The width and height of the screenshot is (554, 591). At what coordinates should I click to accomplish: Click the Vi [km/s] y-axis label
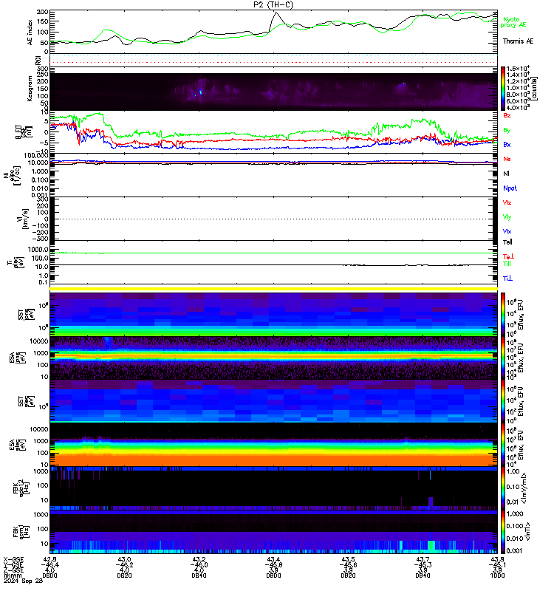25,219
